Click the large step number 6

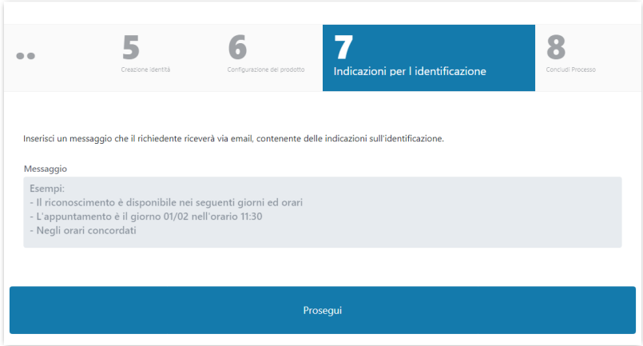tap(237, 48)
